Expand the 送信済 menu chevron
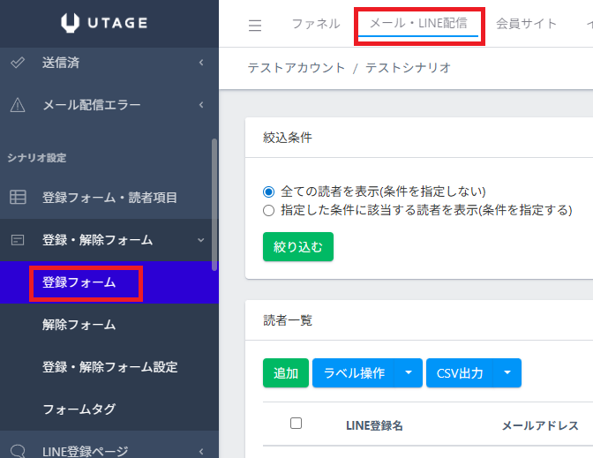Screen dimensions: 593x458 point(201,63)
